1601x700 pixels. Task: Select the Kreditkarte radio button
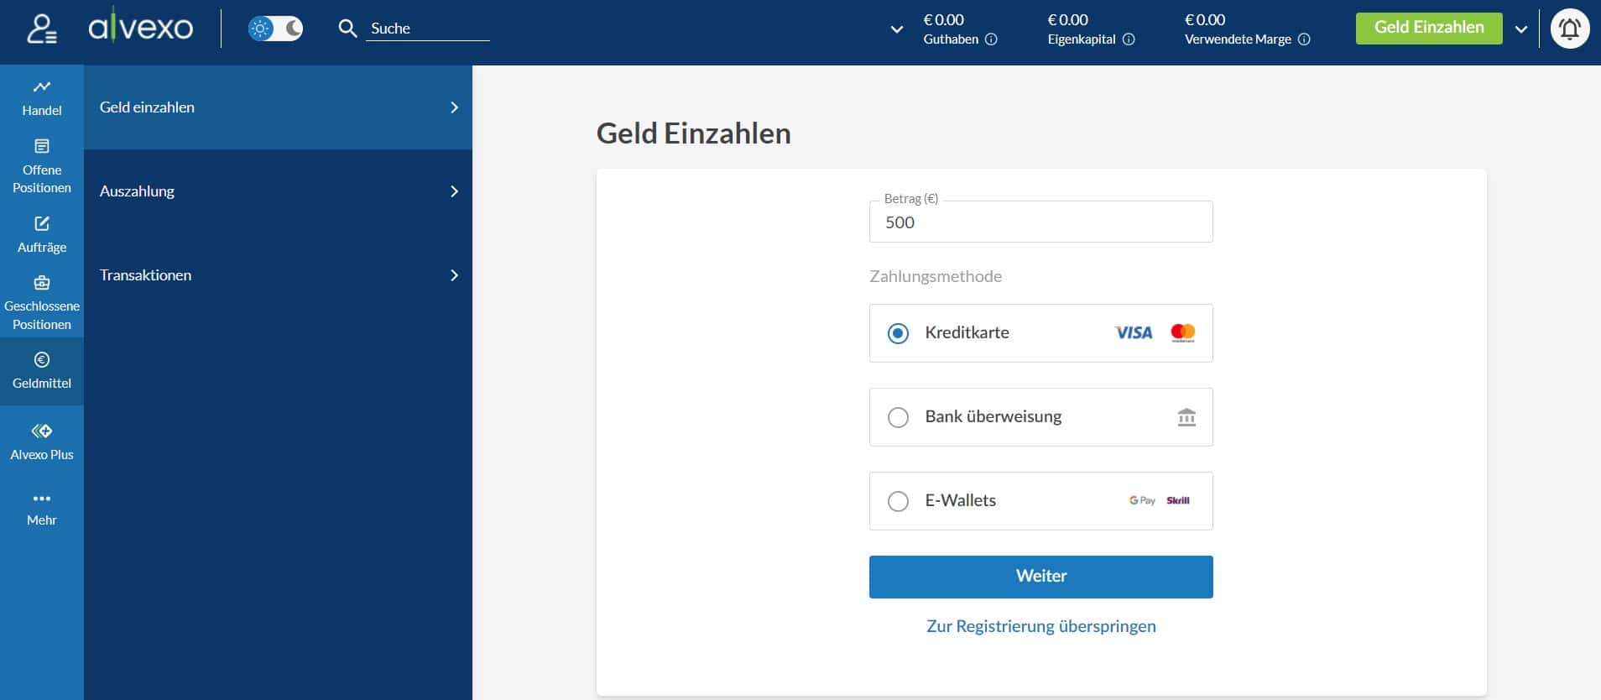tap(898, 333)
